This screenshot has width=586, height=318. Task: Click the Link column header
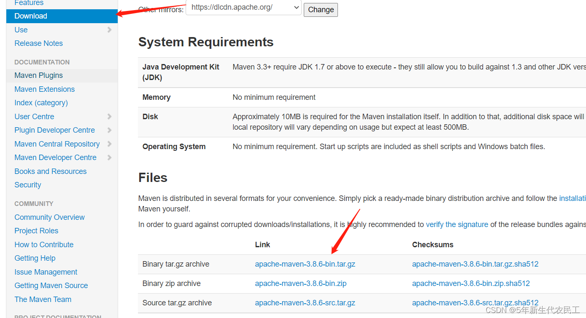pos(262,245)
